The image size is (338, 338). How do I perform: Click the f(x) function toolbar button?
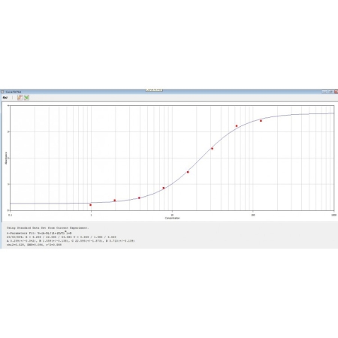[x=5, y=98]
